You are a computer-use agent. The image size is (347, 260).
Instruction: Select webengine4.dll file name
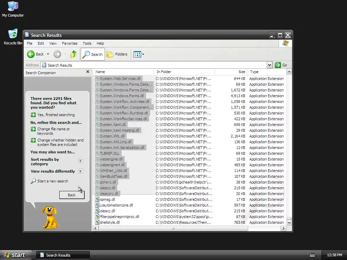click(x=112, y=165)
